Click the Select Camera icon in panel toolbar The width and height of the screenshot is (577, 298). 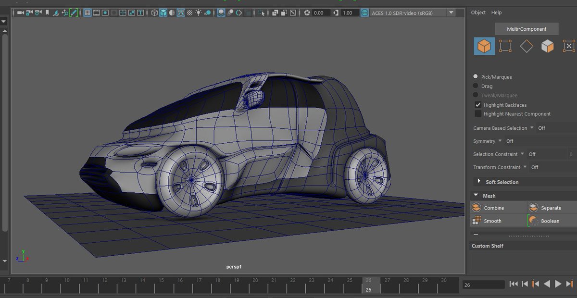click(20, 13)
